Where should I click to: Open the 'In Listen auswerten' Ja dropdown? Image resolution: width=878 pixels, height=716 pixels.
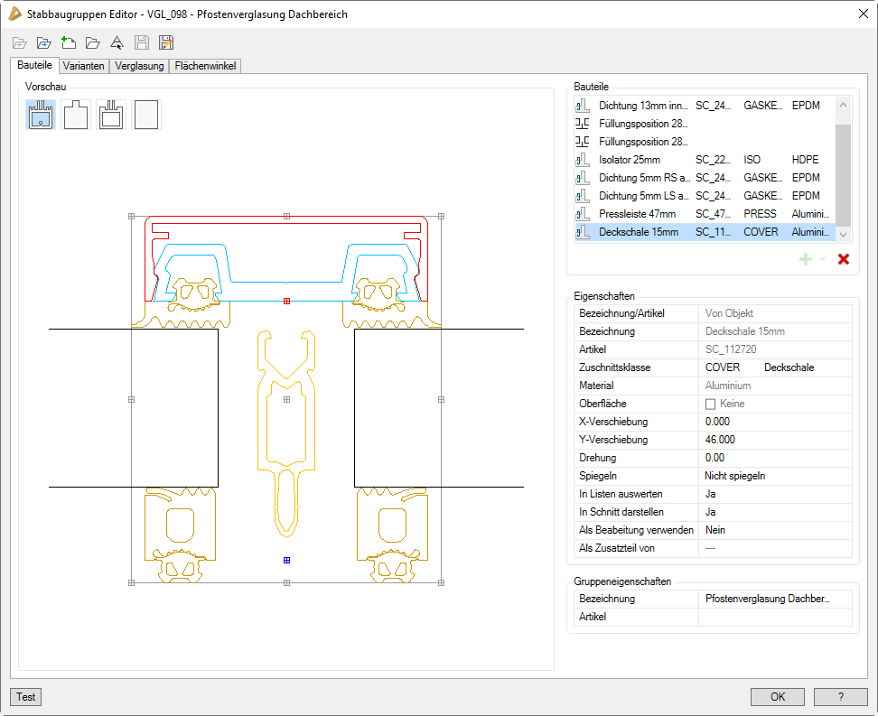[x=776, y=494]
